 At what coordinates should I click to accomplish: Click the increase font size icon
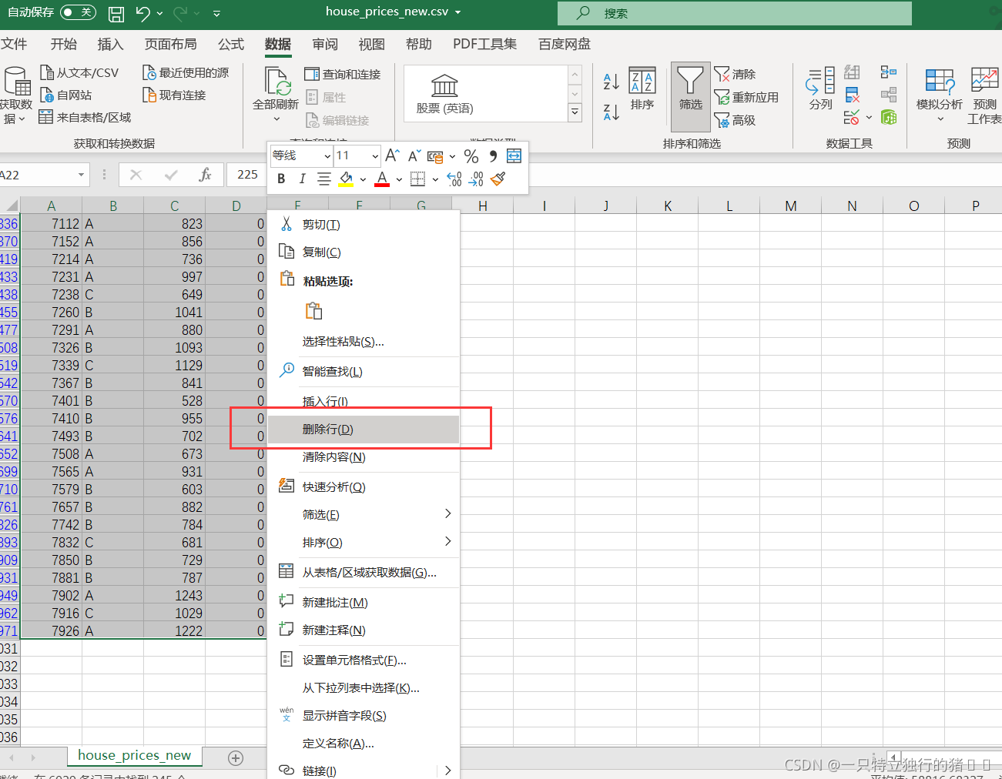392,155
